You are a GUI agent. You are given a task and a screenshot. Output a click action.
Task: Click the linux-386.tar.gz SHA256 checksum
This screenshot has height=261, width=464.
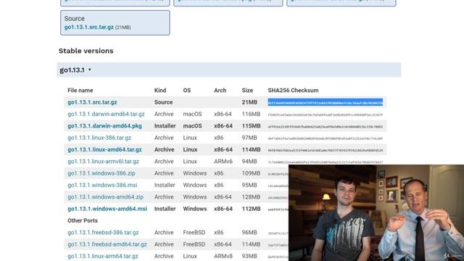pos(326,138)
